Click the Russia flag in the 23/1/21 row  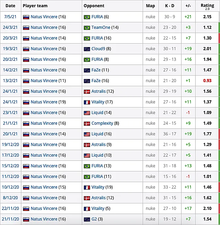click(x=26, y=113)
